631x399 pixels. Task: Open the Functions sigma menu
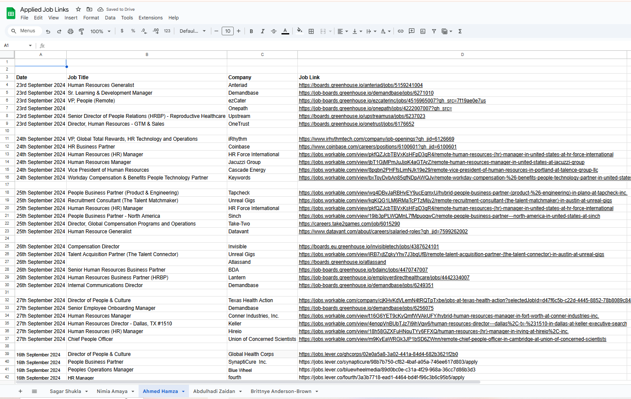pyautogui.click(x=460, y=31)
